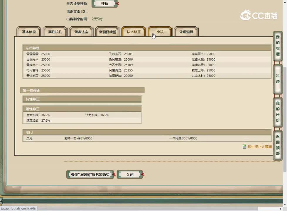287x211 pixels.
Task: Click the value 九龙冰封: 25000
Action: coord(204,76)
